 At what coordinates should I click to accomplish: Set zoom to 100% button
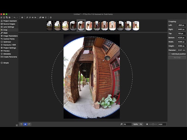click(x=136, y=124)
